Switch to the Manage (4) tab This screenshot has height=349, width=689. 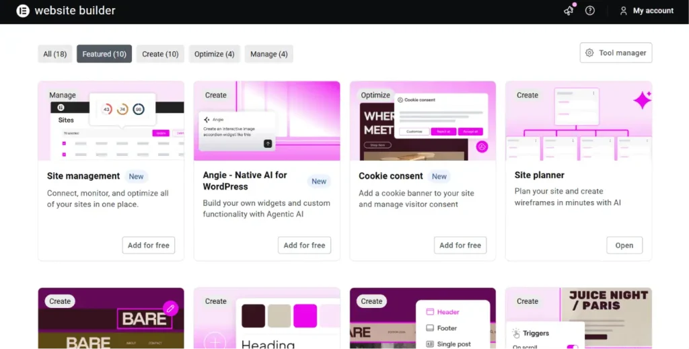269,54
